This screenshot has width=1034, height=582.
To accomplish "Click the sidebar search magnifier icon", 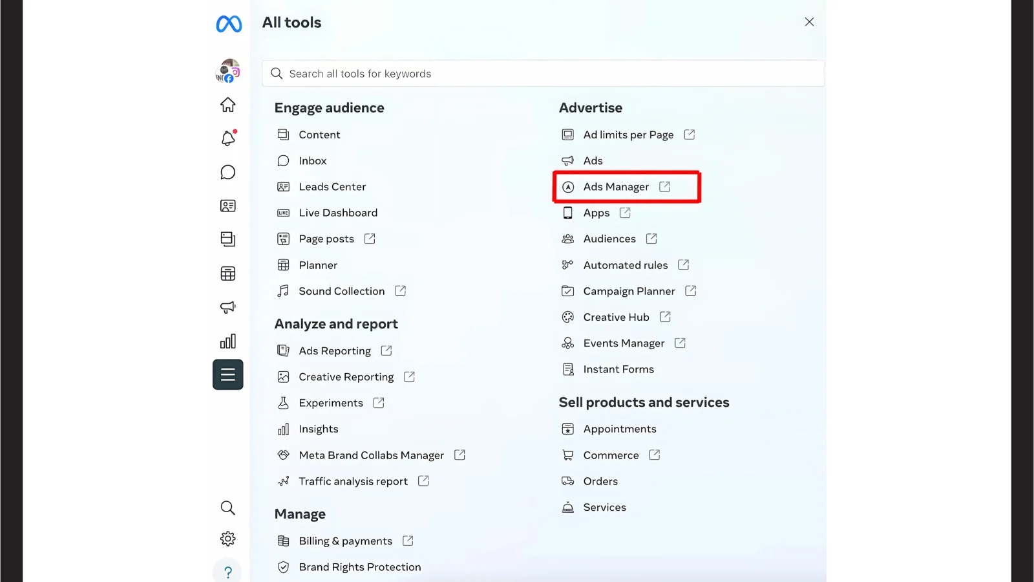I will tap(227, 508).
